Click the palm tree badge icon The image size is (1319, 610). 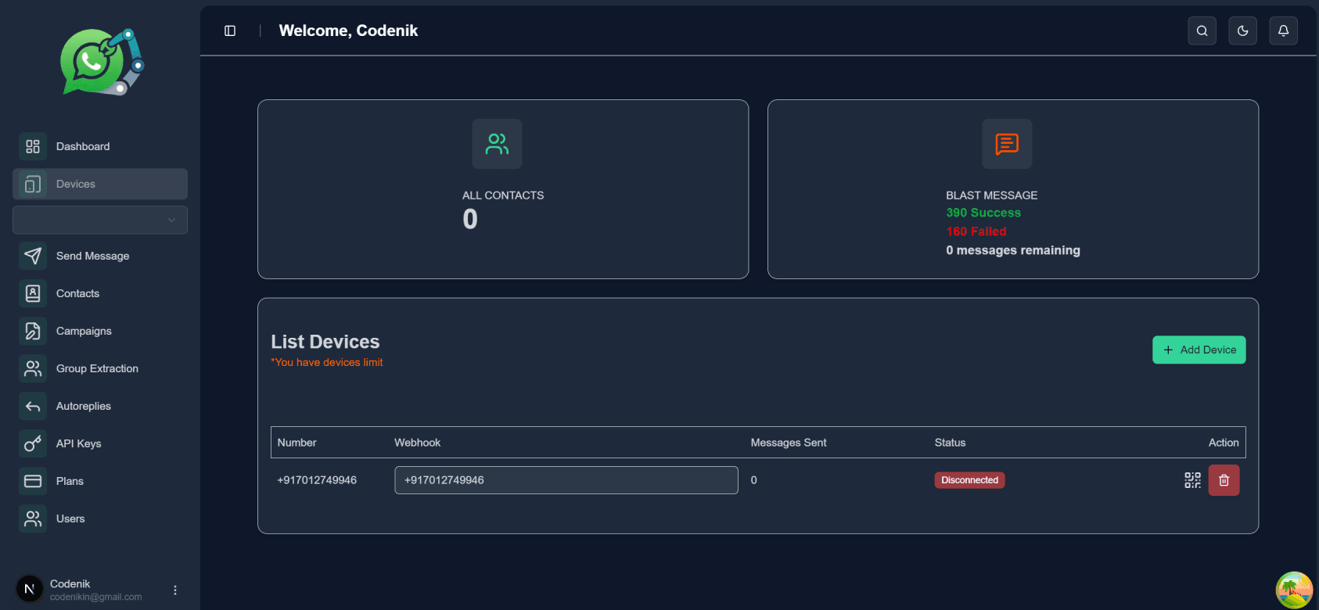coord(1295,590)
